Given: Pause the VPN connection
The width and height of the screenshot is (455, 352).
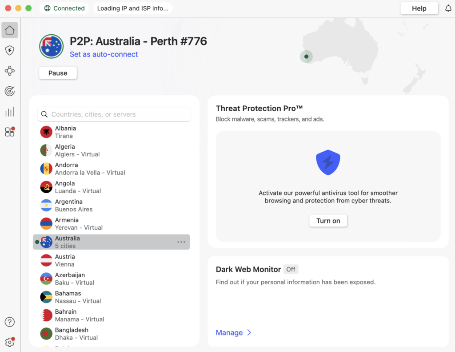Looking at the screenshot, I should click(58, 73).
